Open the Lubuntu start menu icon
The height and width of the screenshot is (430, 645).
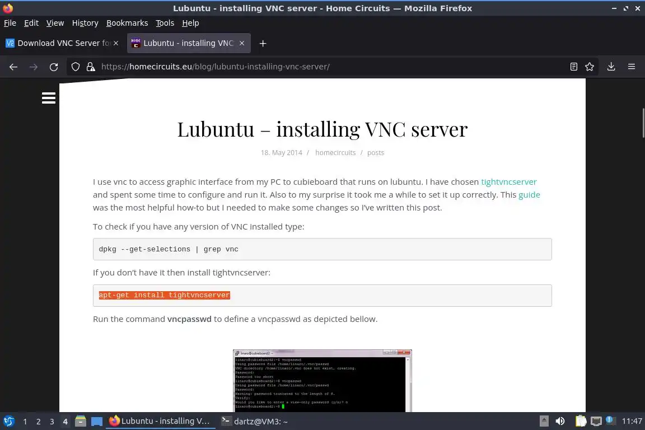coord(9,422)
